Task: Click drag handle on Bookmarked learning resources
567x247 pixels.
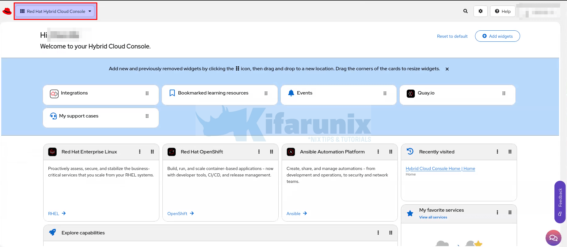Action: click(266, 93)
